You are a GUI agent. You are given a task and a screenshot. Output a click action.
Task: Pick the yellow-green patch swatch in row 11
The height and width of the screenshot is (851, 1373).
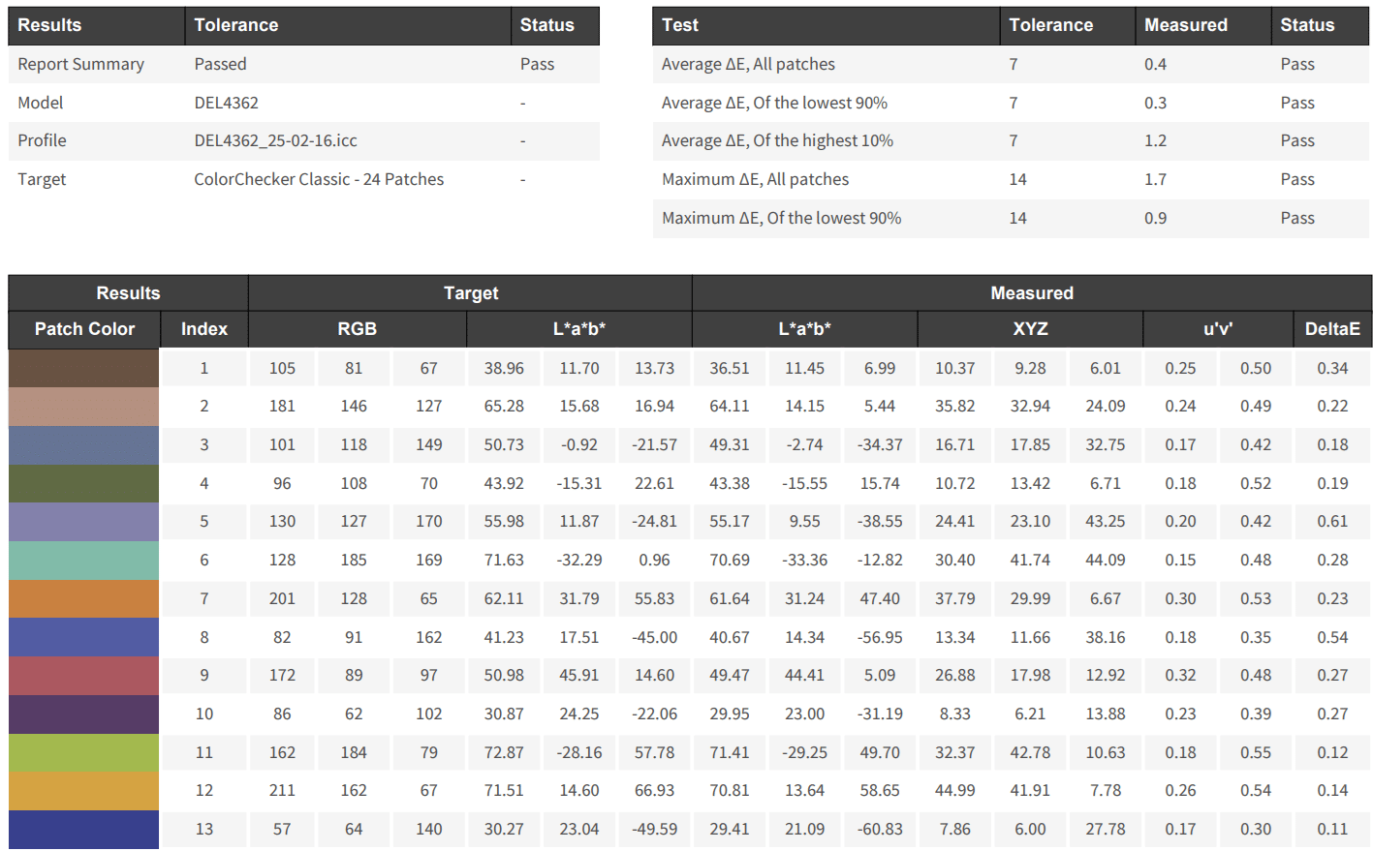click(x=83, y=753)
